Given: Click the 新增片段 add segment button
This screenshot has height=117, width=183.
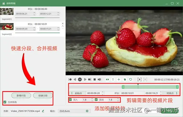Looking at the screenshot, I should 21,96.
